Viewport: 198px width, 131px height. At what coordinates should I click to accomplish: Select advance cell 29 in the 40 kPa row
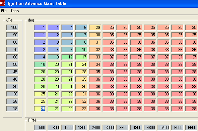81,79
